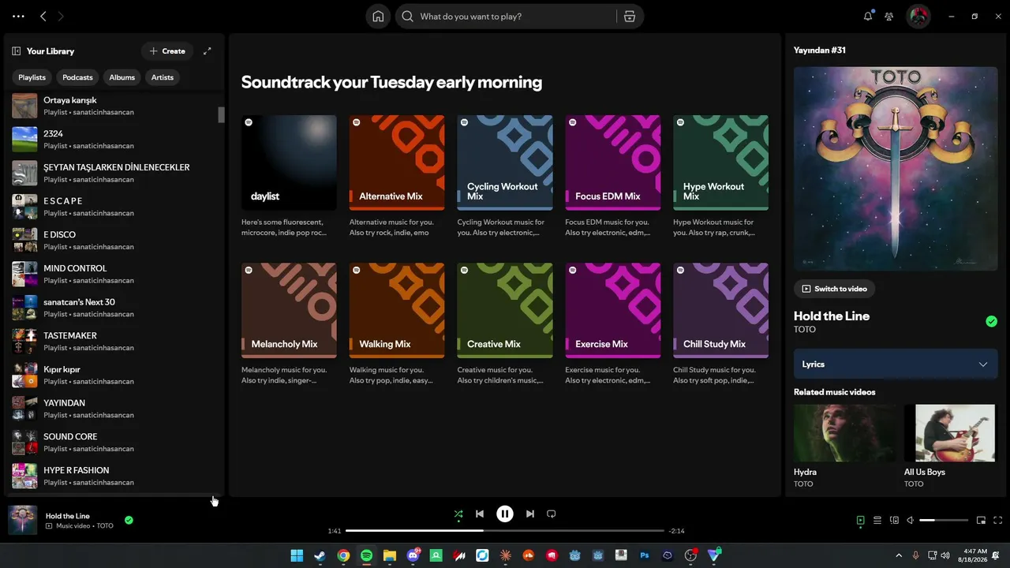The image size is (1010, 568).
Task: Adjust the player volume slider
Action: [944, 521]
